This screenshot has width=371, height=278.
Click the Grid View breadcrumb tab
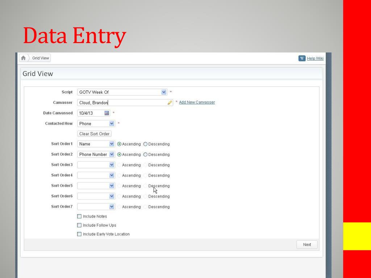40,58
